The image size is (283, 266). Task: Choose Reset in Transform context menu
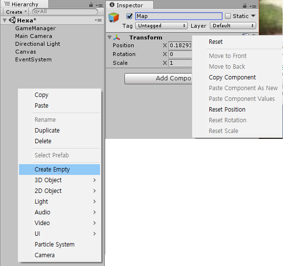(x=237, y=42)
